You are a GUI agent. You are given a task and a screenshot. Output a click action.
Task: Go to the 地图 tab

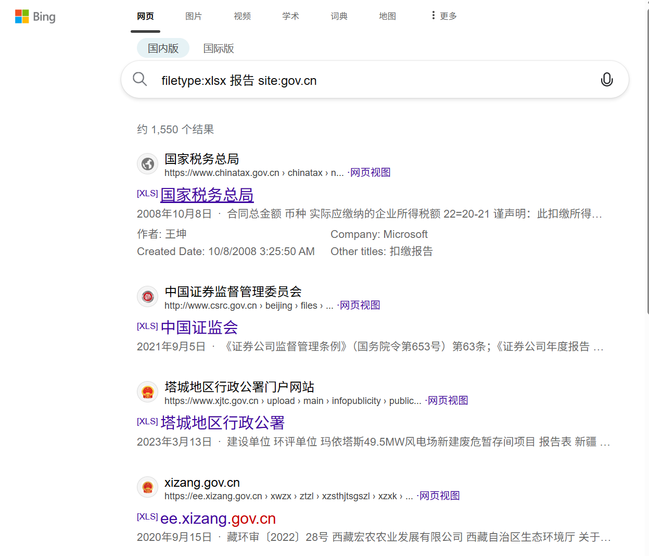[x=387, y=16]
